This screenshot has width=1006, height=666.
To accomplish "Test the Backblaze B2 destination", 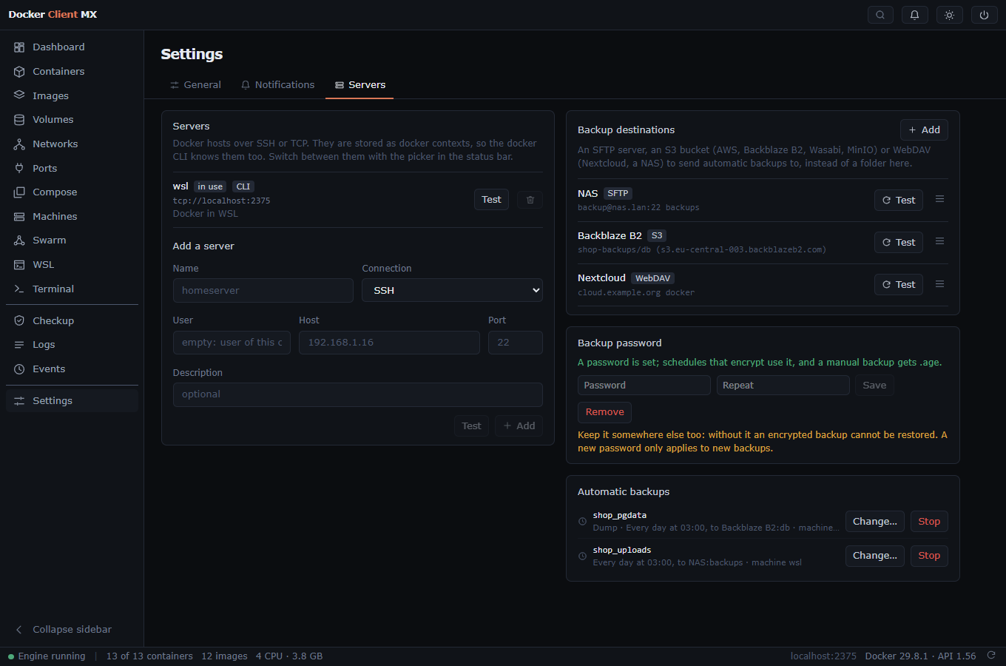I will pyautogui.click(x=898, y=243).
